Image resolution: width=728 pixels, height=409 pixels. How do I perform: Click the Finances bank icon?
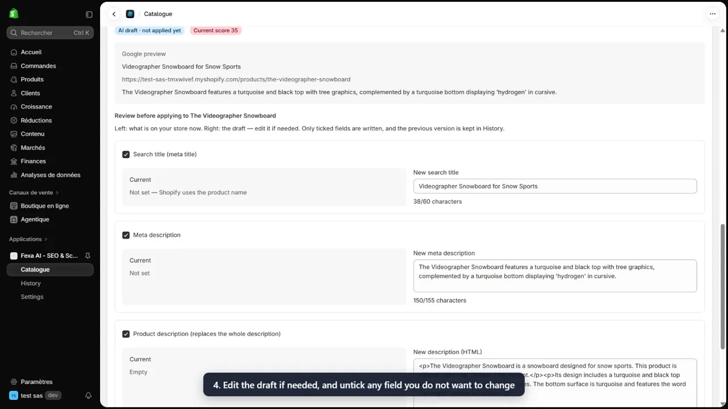pos(14,161)
